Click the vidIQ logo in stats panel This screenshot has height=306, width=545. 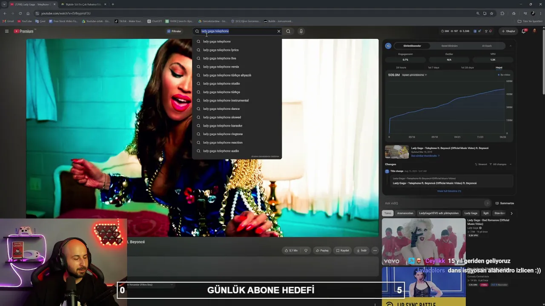388,46
